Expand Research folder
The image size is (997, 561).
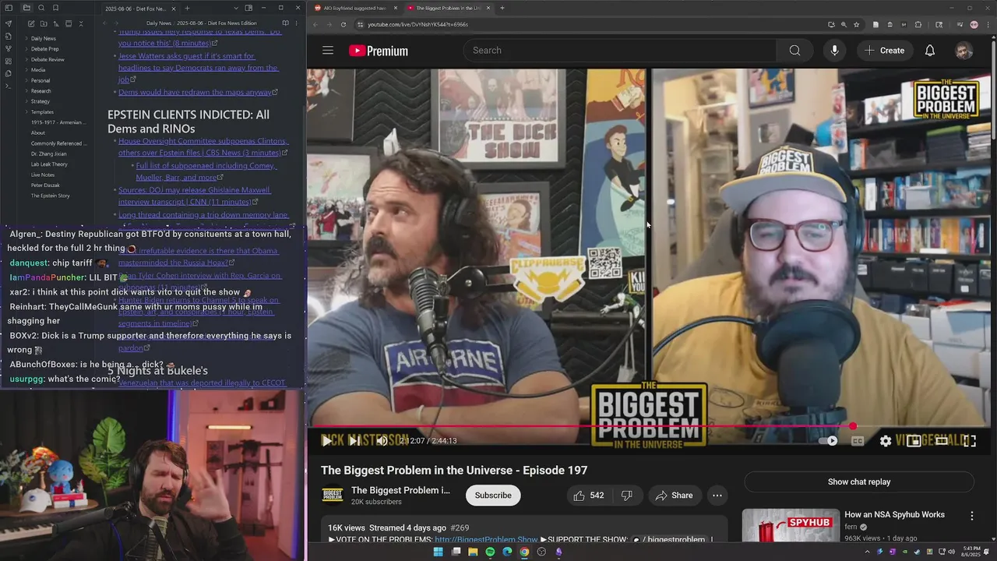point(41,91)
